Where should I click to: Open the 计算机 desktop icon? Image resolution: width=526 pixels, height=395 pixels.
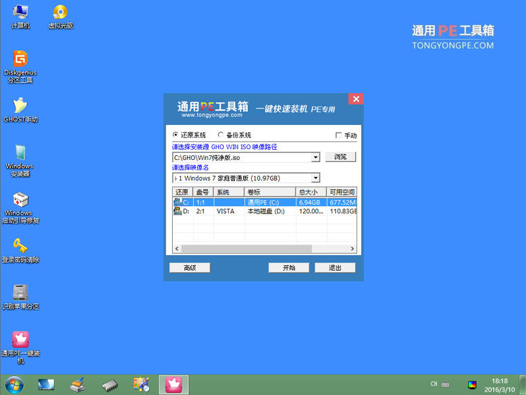coord(20,13)
